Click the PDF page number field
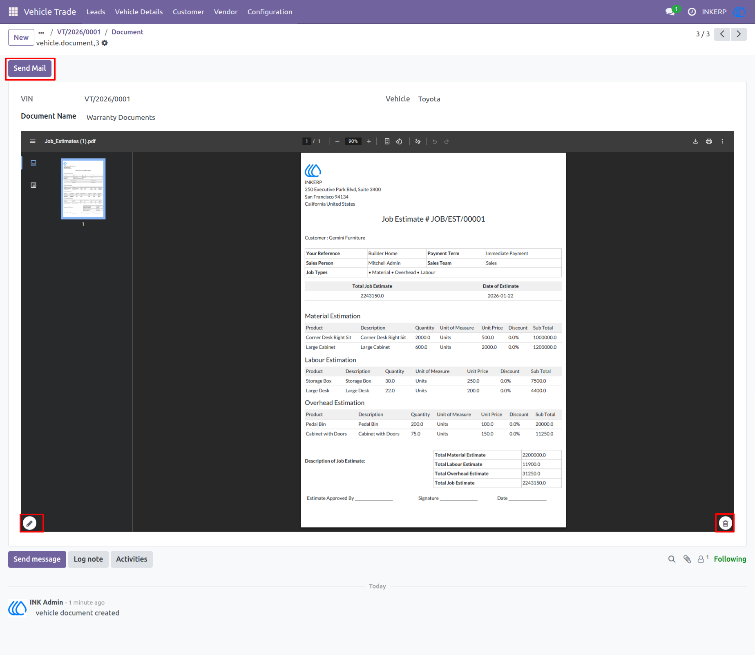This screenshot has height=656, width=755. pos(307,142)
